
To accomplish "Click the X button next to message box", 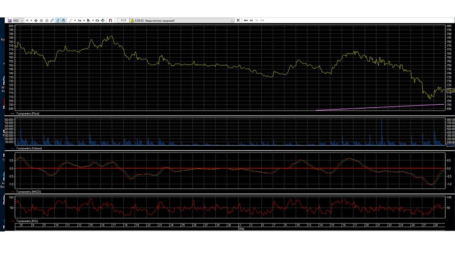I will click(x=238, y=20).
